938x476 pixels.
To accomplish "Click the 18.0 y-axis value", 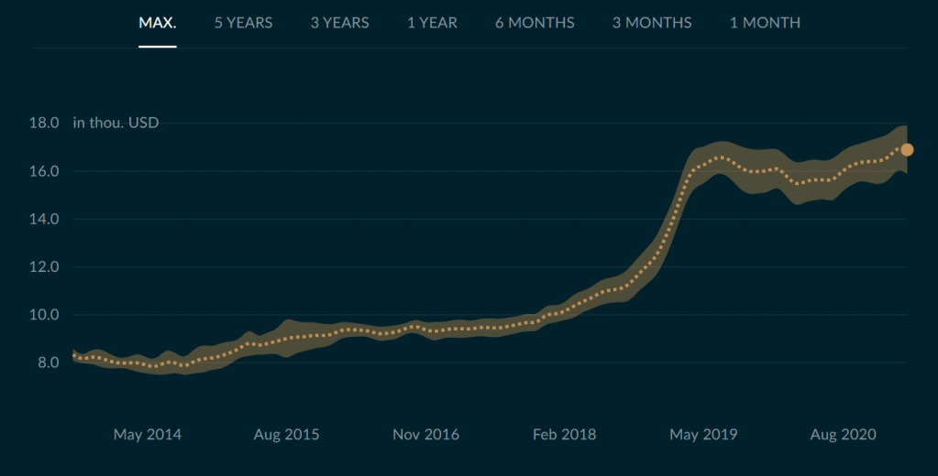I will [45, 124].
